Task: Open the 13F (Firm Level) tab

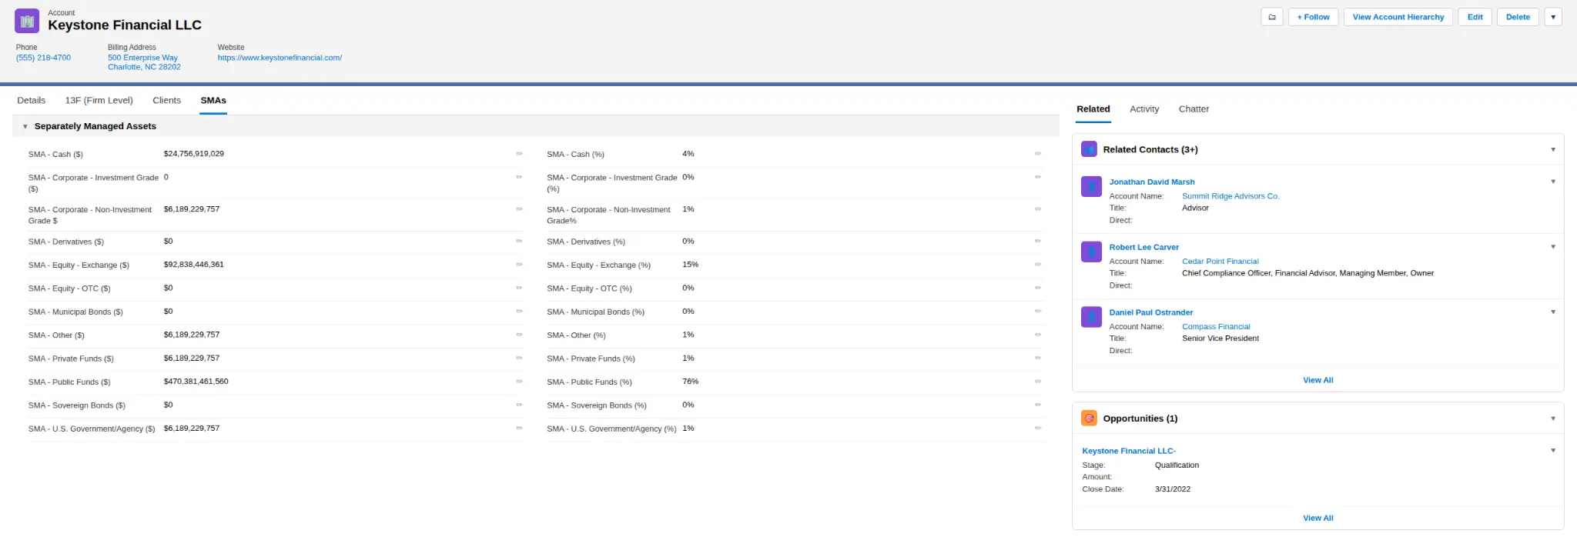Action: [x=99, y=101]
